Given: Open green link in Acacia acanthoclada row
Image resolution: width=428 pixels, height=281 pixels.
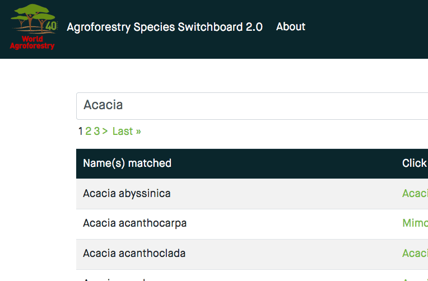Looking at the screenshot, I should click(x=415, y=254).
